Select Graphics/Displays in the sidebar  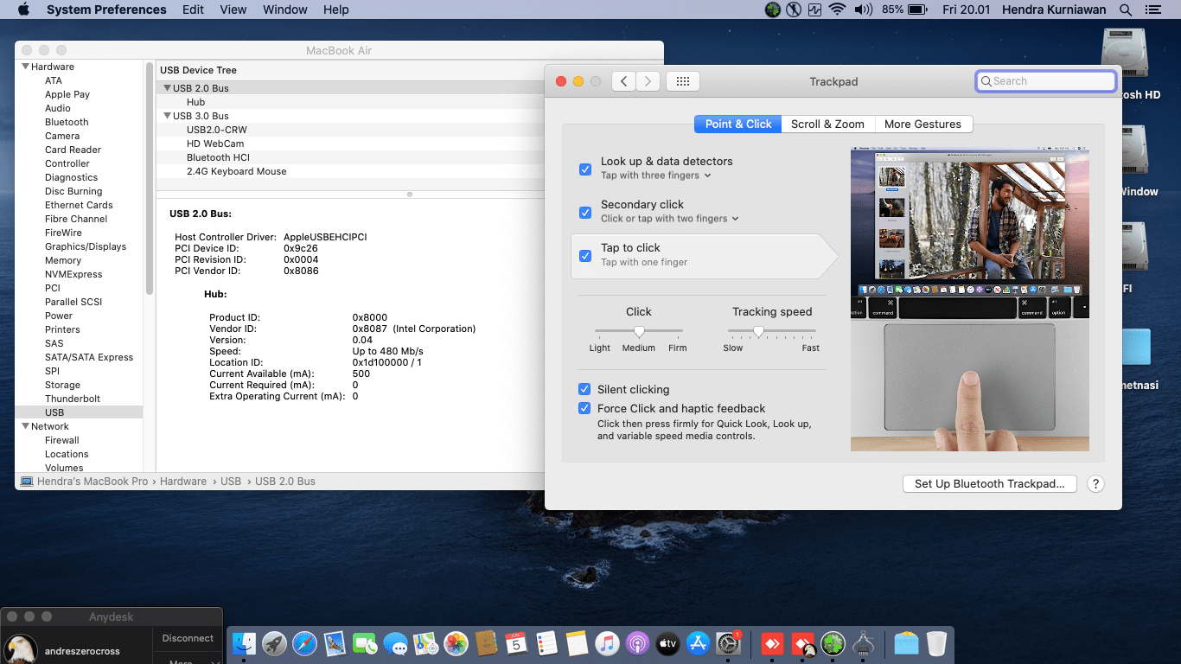tap(86, 246)
